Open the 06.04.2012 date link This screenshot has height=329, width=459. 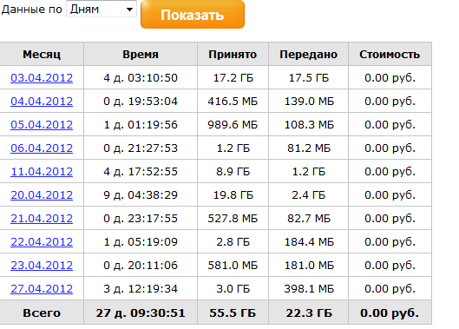(42, 148)
